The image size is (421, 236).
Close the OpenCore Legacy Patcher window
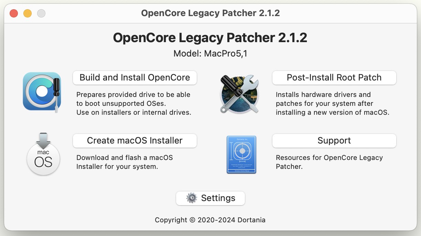click(14, 13)
